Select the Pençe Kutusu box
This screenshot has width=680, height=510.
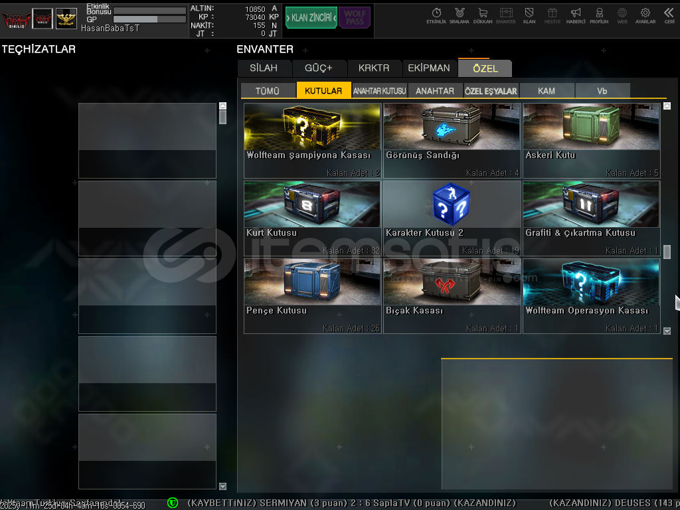coord(312,296)
